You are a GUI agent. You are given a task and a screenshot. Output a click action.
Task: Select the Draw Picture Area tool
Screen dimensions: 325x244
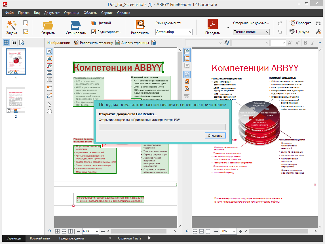pos(49,58)
